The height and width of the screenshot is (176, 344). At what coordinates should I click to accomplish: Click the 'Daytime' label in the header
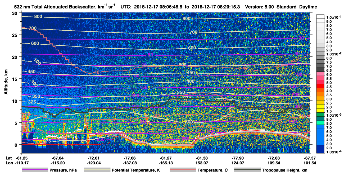click(308, 7)
